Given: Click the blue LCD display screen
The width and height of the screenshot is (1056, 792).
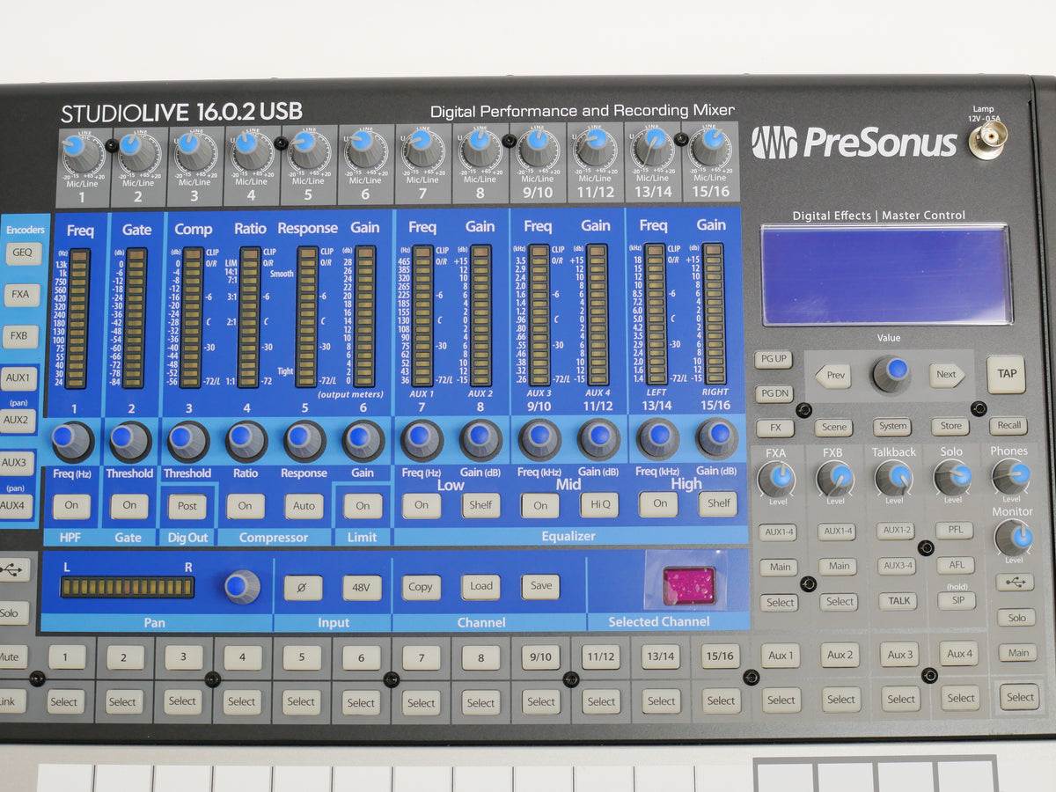Looking at the screenshot, I should [886, 275].
